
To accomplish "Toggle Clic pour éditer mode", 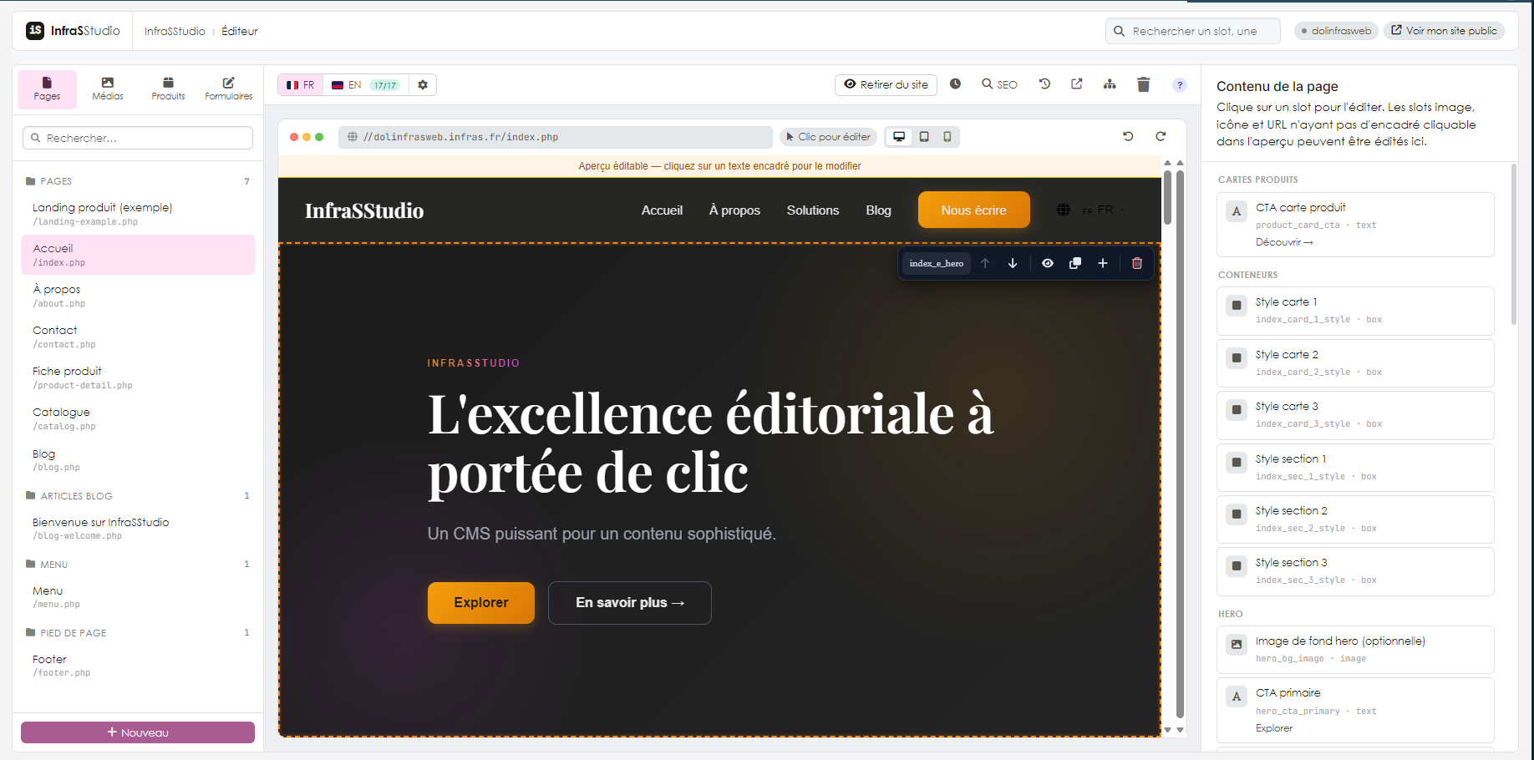I will coord(828,137).
